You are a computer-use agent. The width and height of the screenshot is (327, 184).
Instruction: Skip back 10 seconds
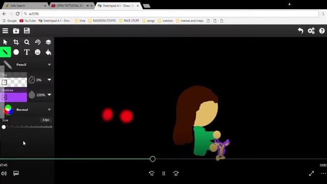152,174
